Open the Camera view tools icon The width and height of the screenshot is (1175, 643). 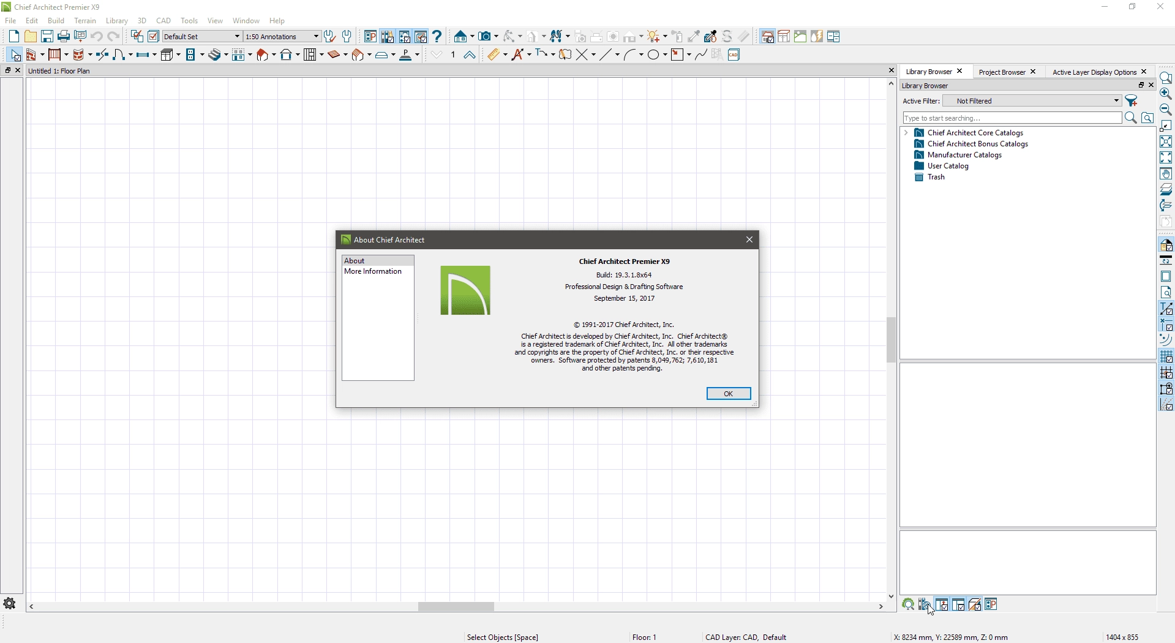coord(484,37)
